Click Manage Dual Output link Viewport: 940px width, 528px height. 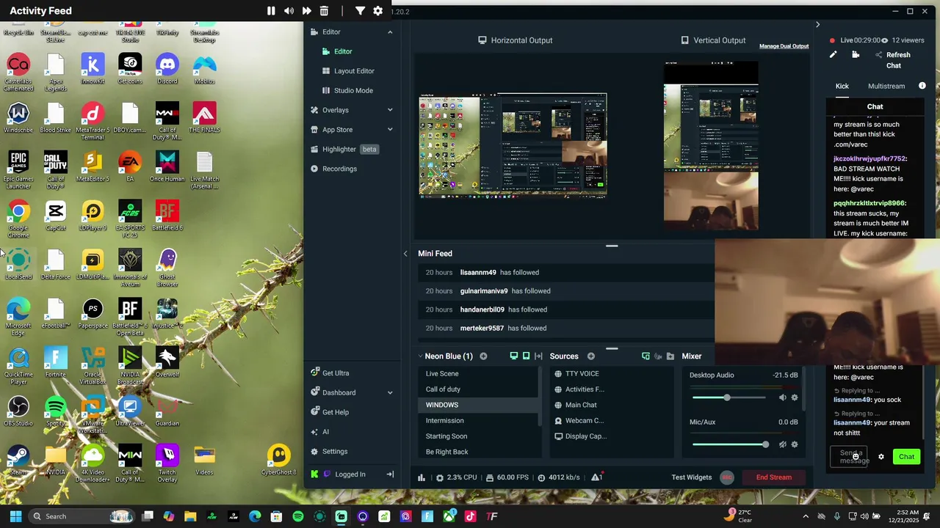tap(784, 46)
